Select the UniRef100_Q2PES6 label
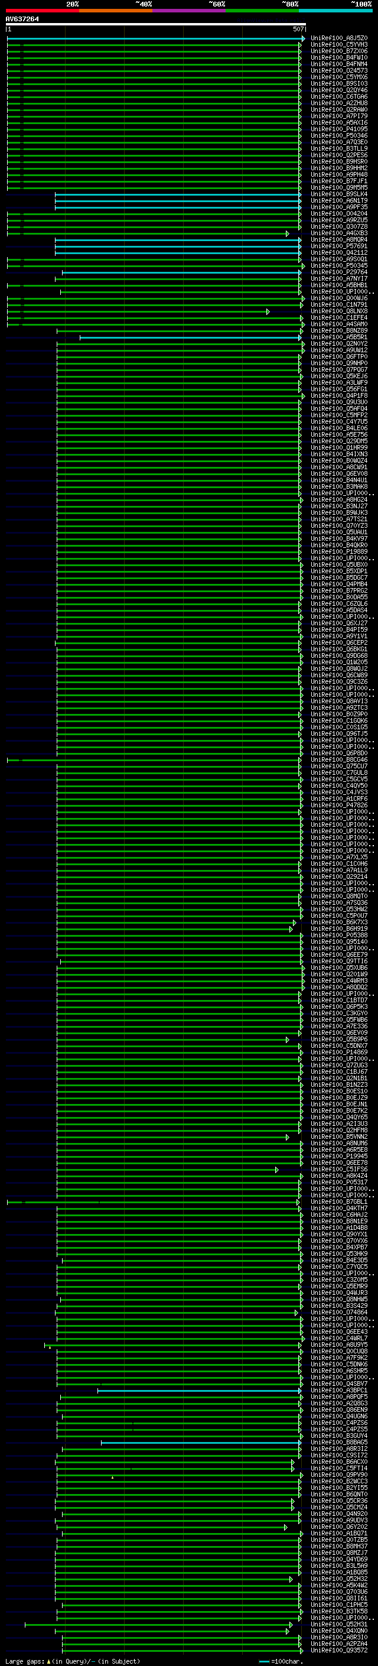Screen dimensions: 378x1666 click(339, 155)
